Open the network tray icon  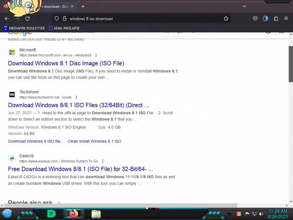[254, 214]
